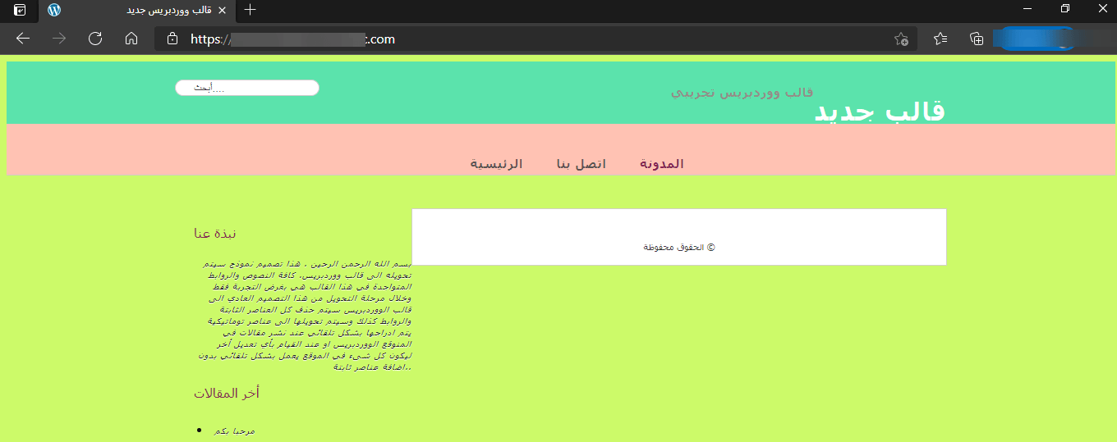Open the الرئيسية menu item

tap(496, 164)
